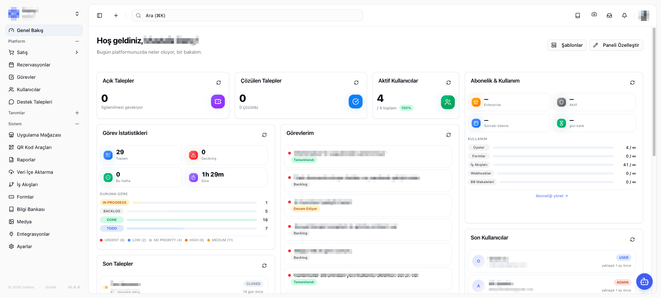
Task: Open the workspace switcher dropdown
Action: point(77,14)
